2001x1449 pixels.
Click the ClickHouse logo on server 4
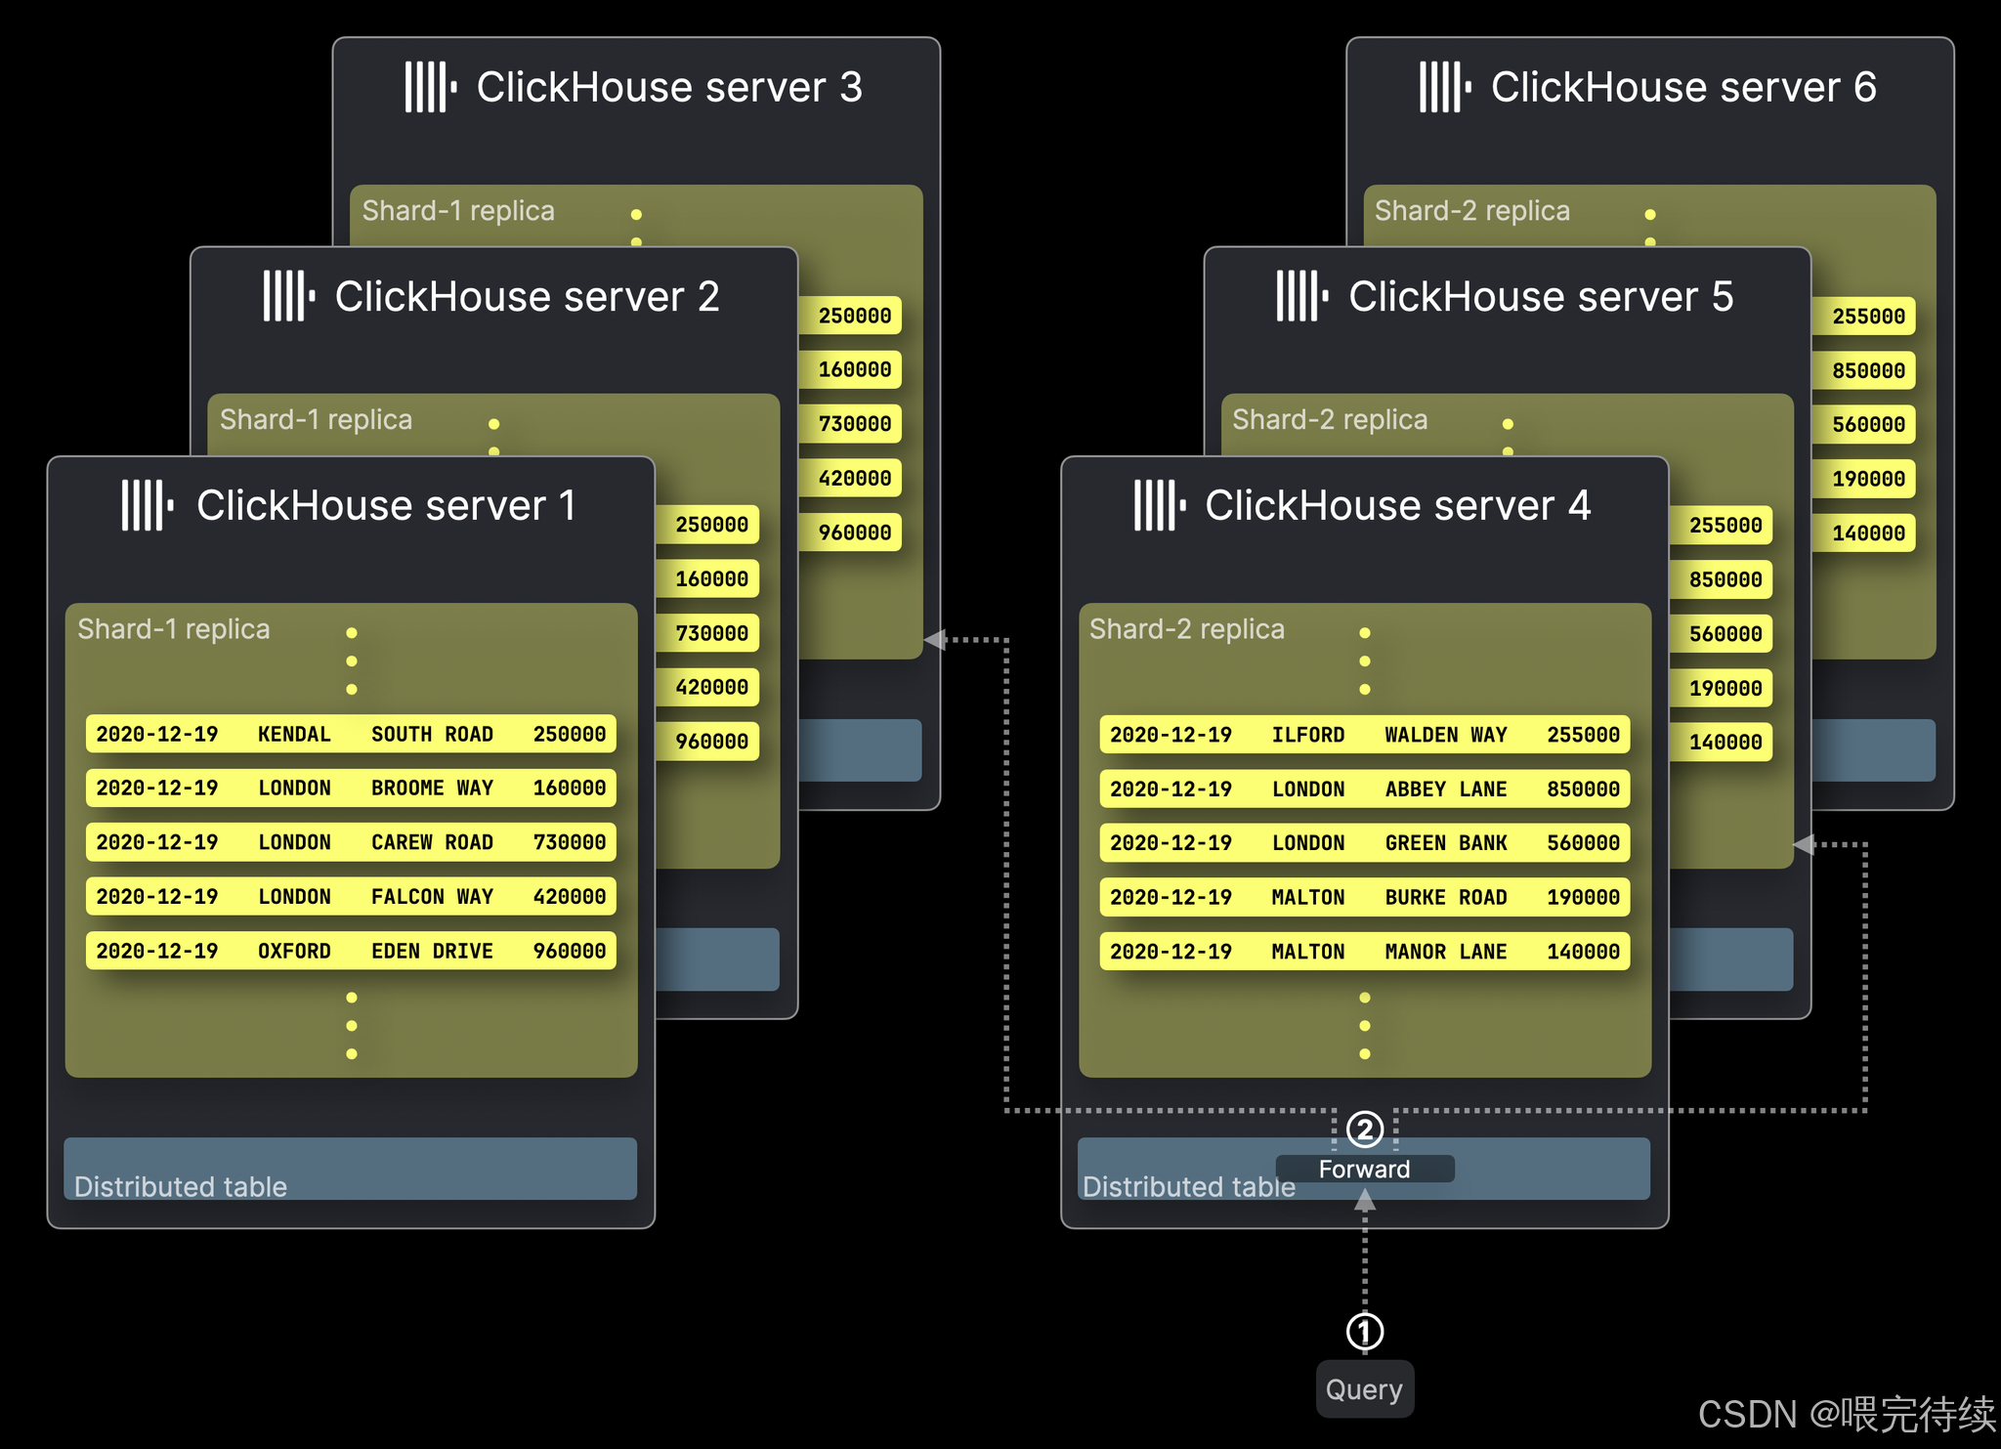1161,505
